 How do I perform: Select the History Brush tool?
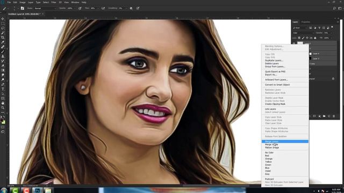(x=3, y=61)
